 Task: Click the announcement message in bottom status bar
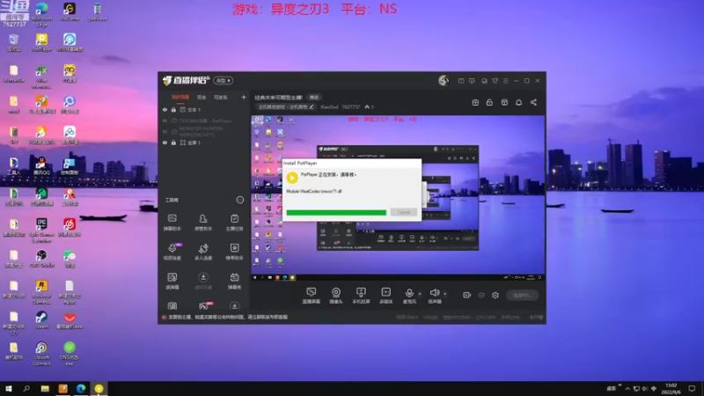coord(228,317)
